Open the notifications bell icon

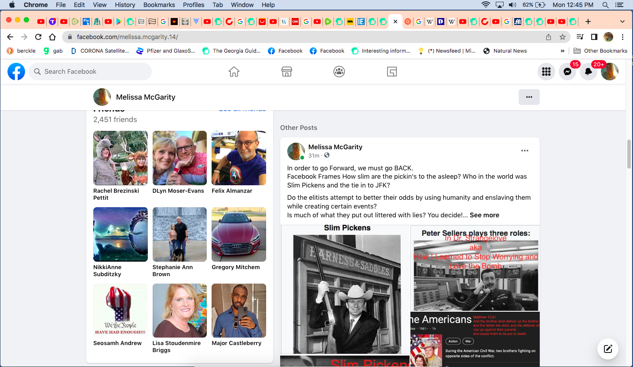pos(589,72)
